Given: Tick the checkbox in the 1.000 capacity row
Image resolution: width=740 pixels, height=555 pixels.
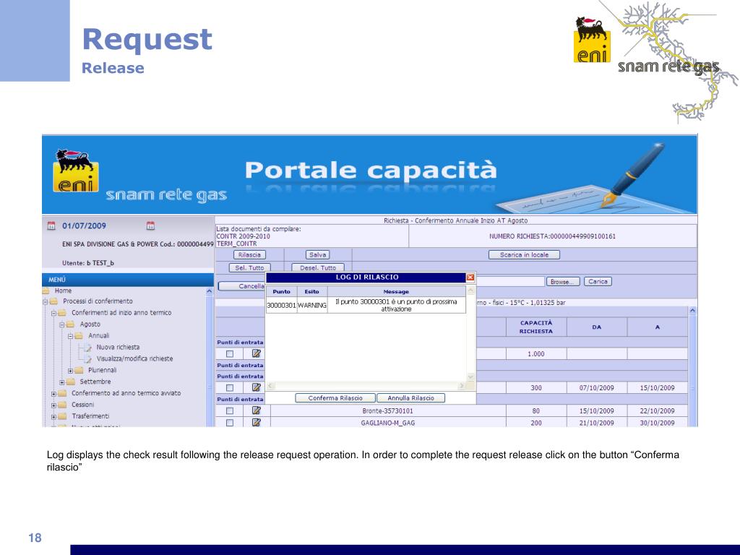Looking at the screenshot, I should (229, 353).
